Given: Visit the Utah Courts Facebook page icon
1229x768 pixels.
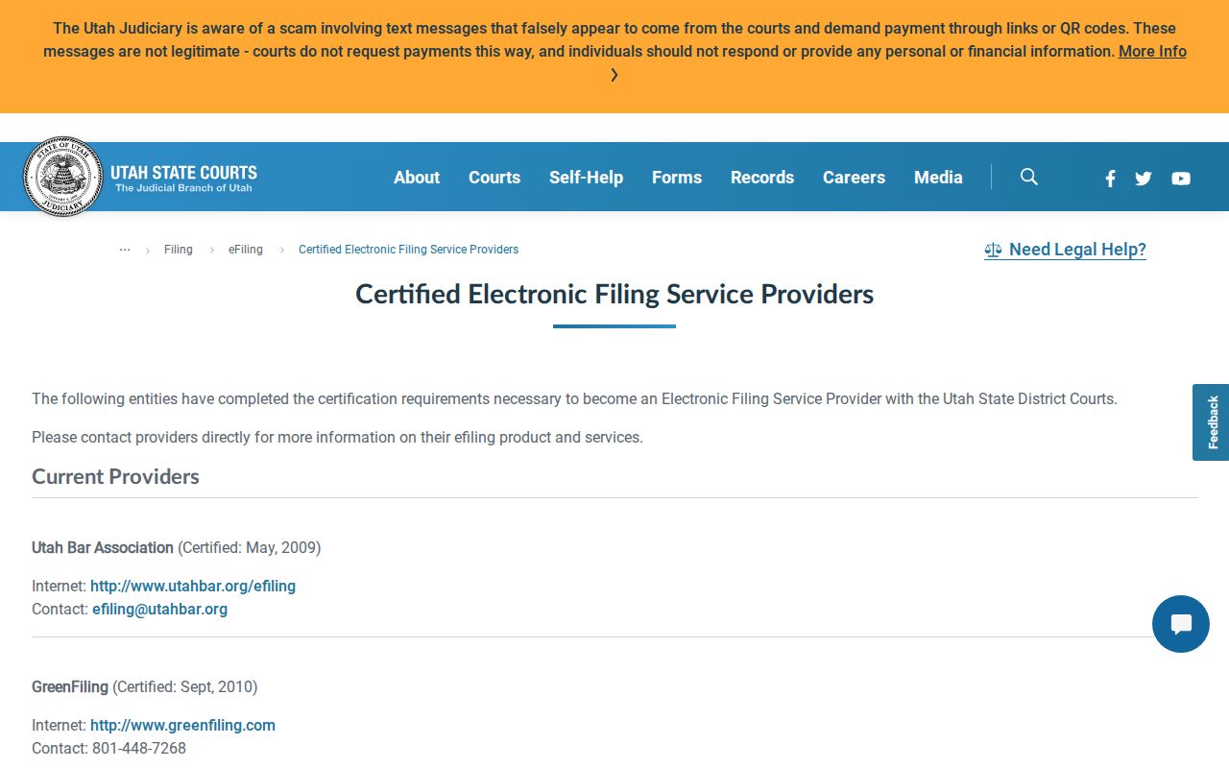Looking at the screenshot, I should (x=1110, y=178).
